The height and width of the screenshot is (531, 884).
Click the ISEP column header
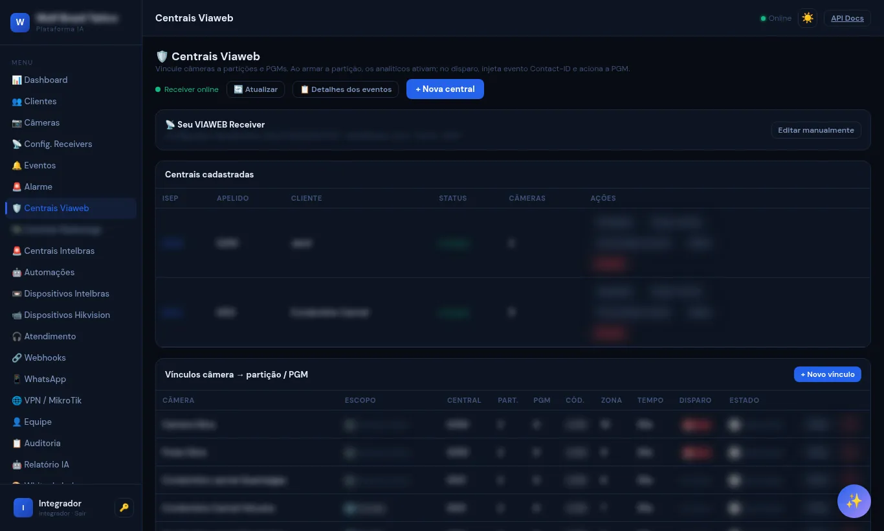[170, 198]
